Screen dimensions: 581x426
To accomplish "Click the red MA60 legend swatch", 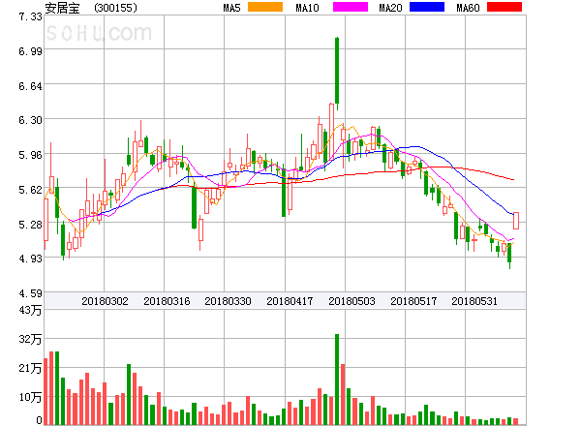I will click(x=505, y=7).
